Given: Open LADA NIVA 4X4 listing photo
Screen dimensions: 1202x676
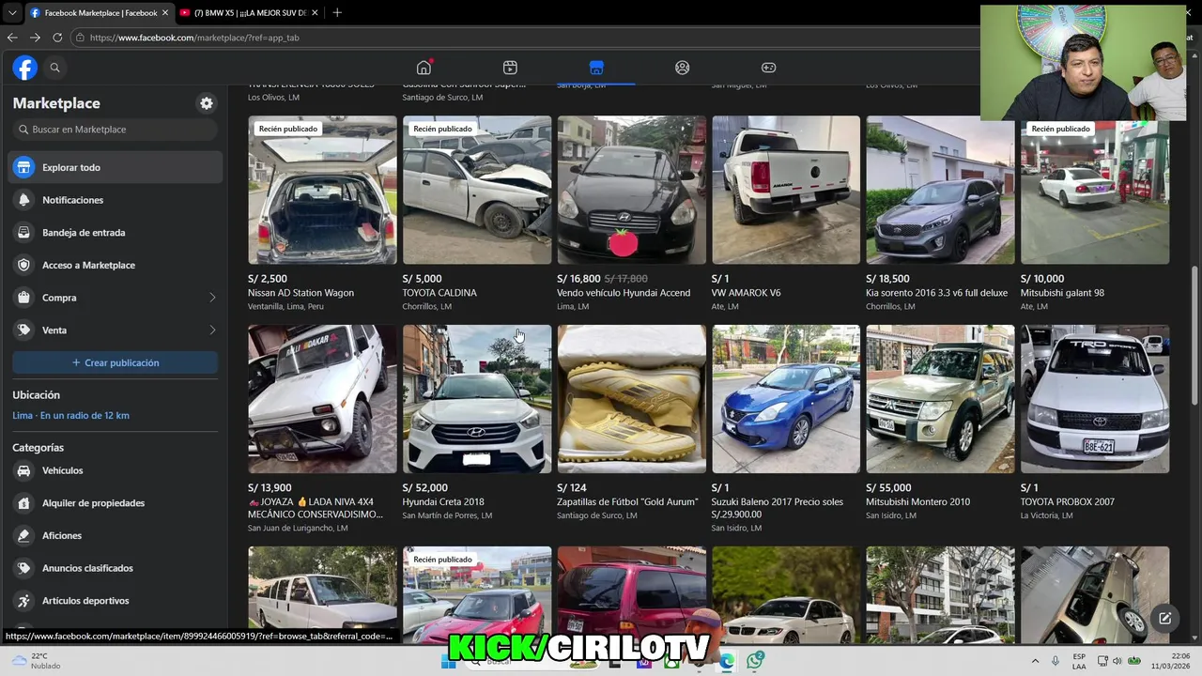Looking at the screenshot, I should pos(322,399).
